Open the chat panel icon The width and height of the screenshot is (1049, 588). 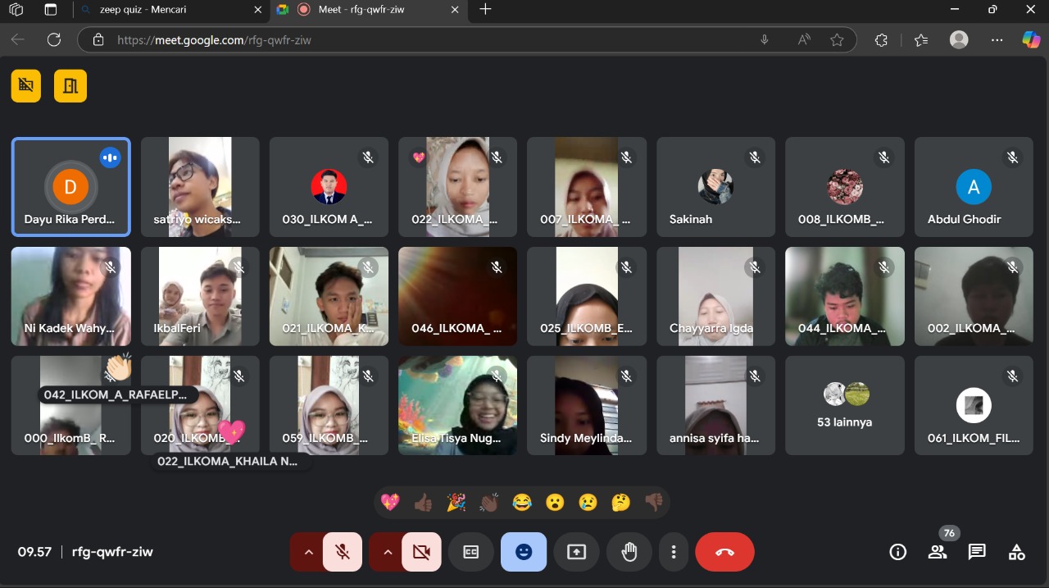coord(976,552)
